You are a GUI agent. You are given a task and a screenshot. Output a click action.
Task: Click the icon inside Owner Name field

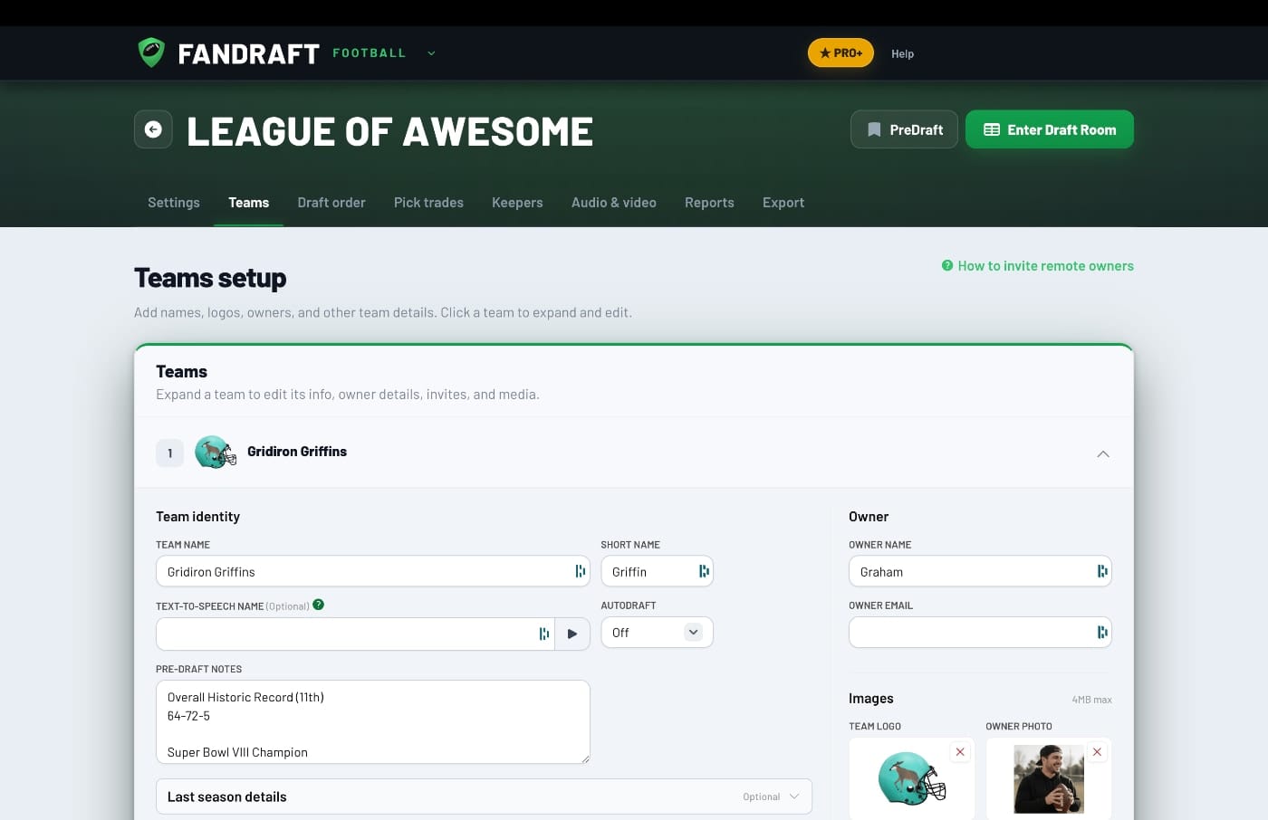(1102, 571)
